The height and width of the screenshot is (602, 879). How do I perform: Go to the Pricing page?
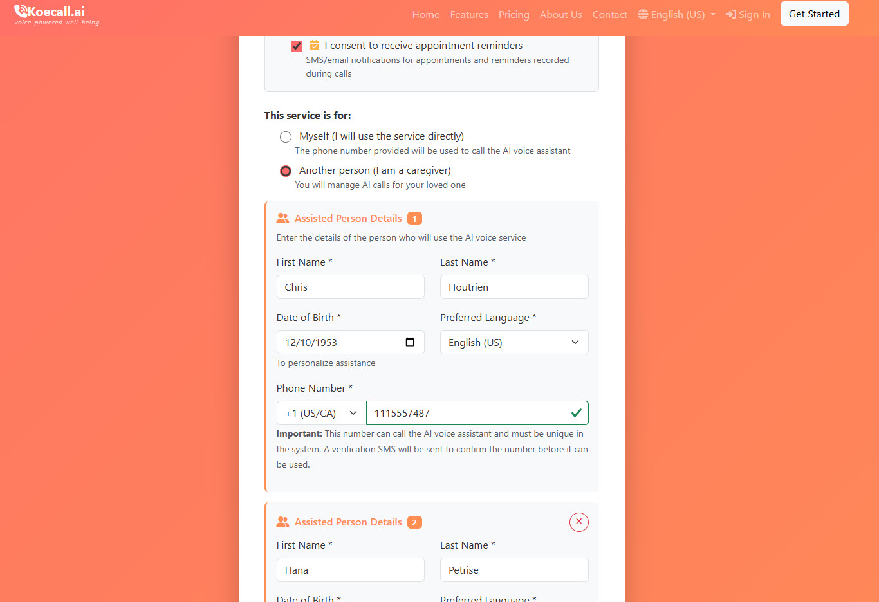pos(514,14)
